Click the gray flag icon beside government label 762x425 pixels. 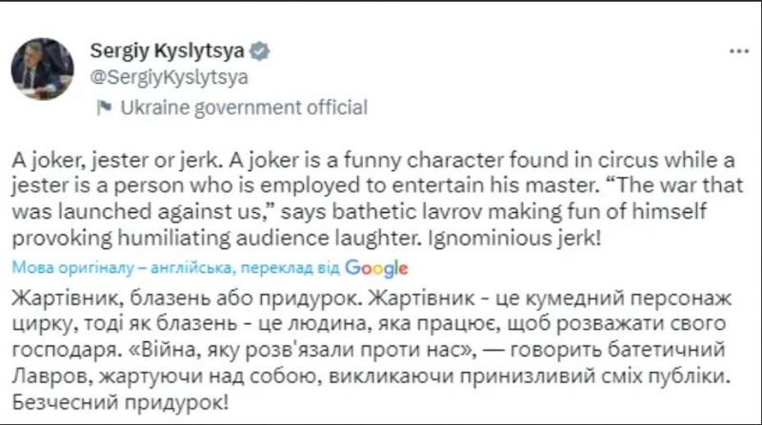[104, 107]
